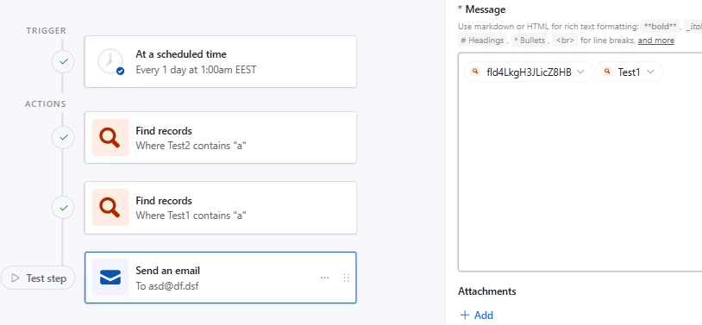Click the magnifier icon of the Test2 Find records
Viewport: 702px width, 325px height.
coord(110,137)
